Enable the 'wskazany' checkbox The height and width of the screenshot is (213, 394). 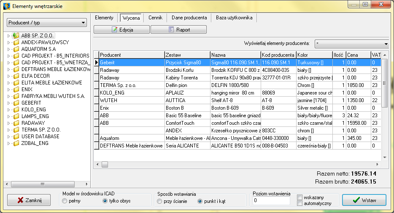(x=300, y=197)
